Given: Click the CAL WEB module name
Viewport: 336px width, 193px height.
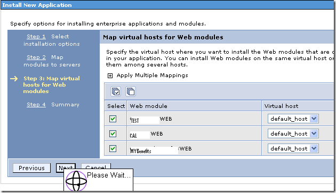Looking at the screenshot, I should 146,135.
